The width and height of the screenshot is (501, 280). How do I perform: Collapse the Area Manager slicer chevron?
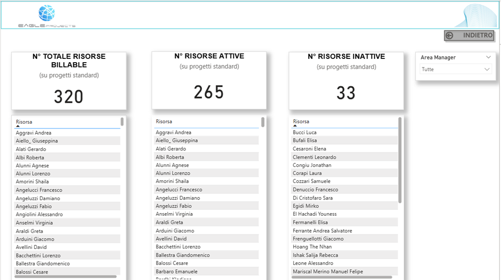click(x=488, y=57)
